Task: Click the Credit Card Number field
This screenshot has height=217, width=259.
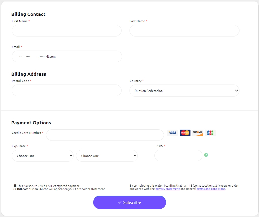Action: coord(105,135)
